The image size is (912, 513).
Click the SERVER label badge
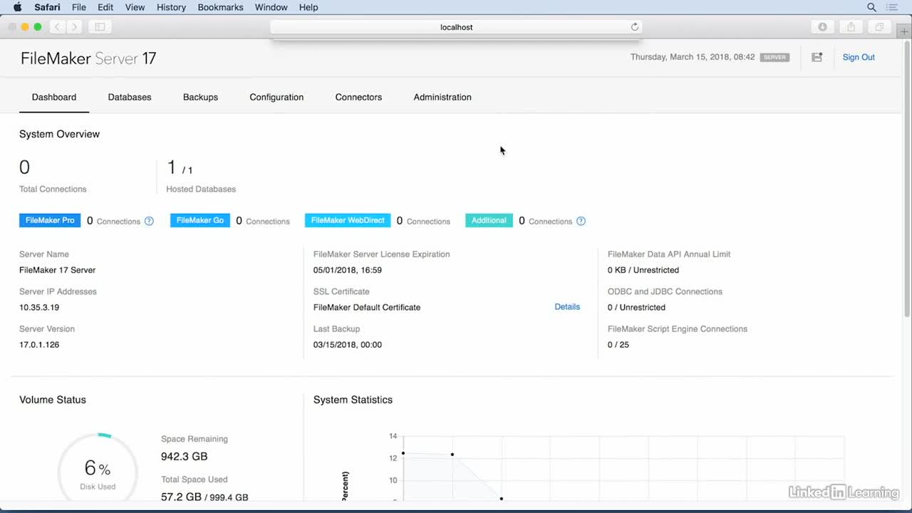click(x=774, y=57)
